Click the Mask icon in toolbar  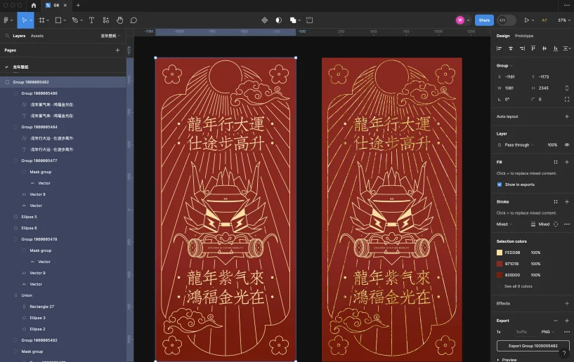click(x=279, y=20)
